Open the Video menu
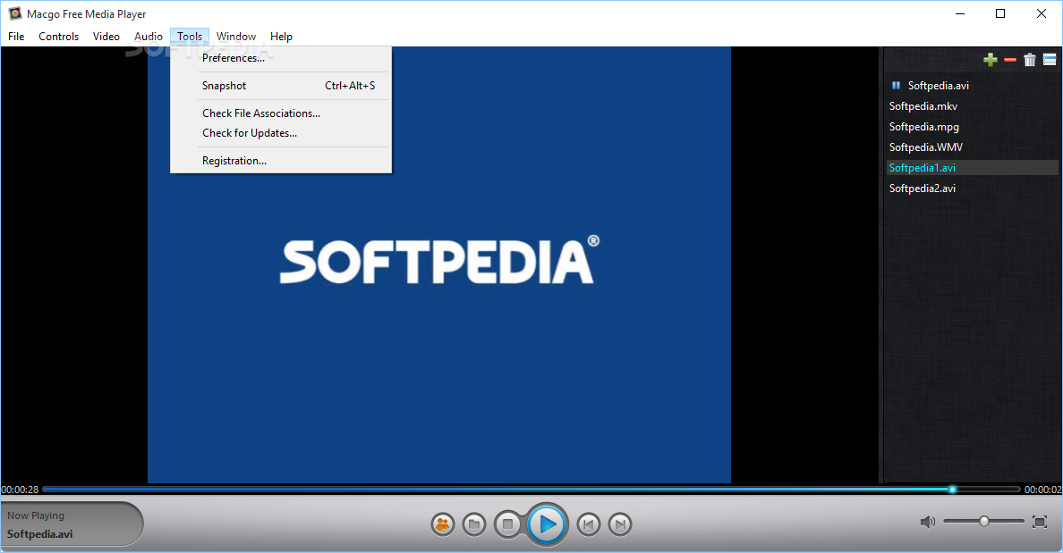The height and width of the screenshot is (553, 1063). [x=106, y=37]
